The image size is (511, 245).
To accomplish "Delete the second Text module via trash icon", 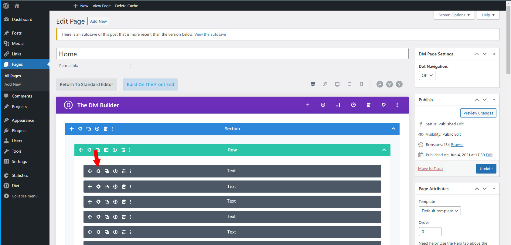I will click(x=124, y=187).
